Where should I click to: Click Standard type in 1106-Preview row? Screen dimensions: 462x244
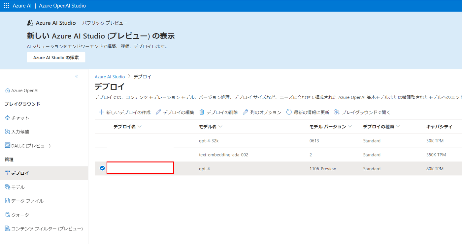point(372,169)
